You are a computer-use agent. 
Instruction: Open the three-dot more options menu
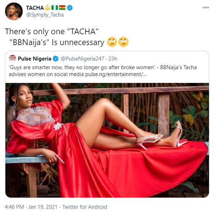pos(206,8)
